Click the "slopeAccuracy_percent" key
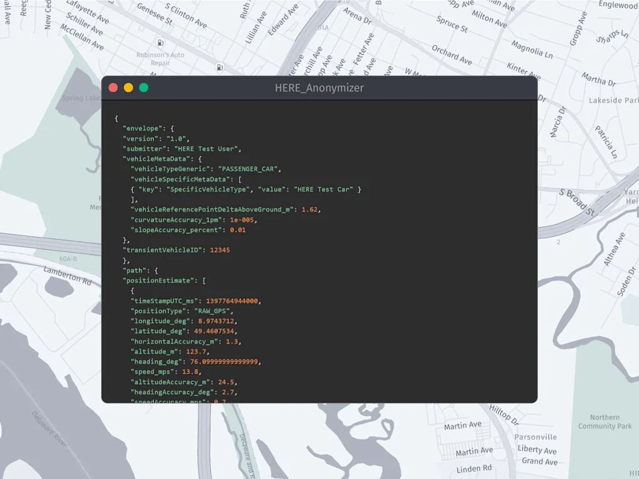Viewport: 639px width, 479px height. (176, 230)
